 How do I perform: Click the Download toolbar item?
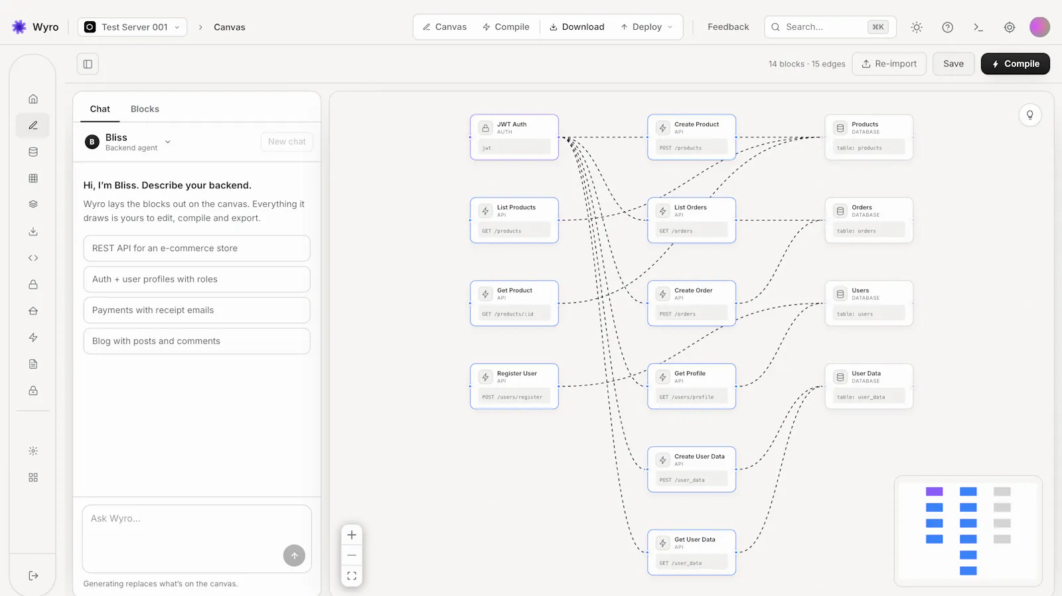point(577,27)
